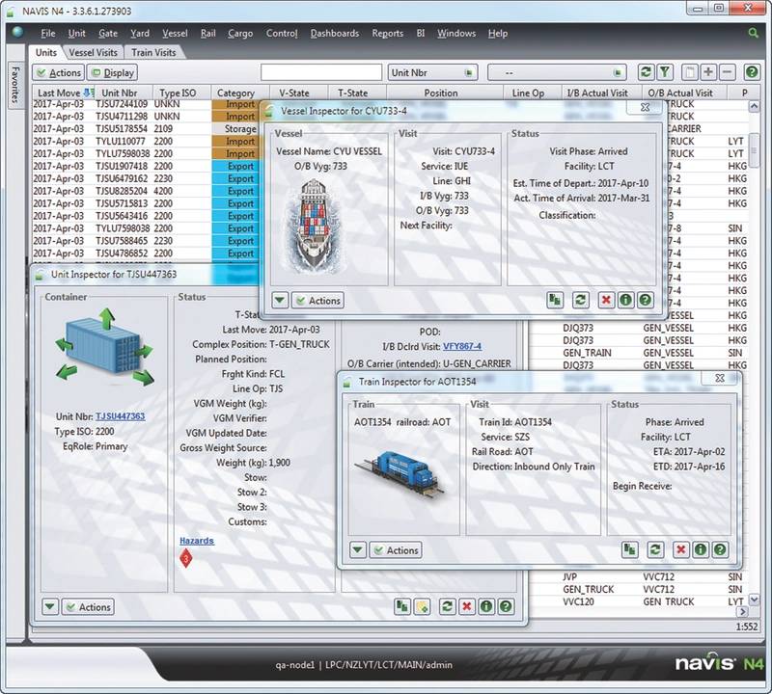Click the add (plus) icon in the toolbar
The image size is (772, 694).
tap(706, 71)
